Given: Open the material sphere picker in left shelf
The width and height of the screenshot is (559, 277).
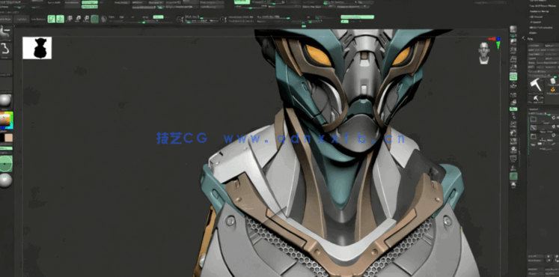Looking at the screenshot, I should (x=5, y=100).
